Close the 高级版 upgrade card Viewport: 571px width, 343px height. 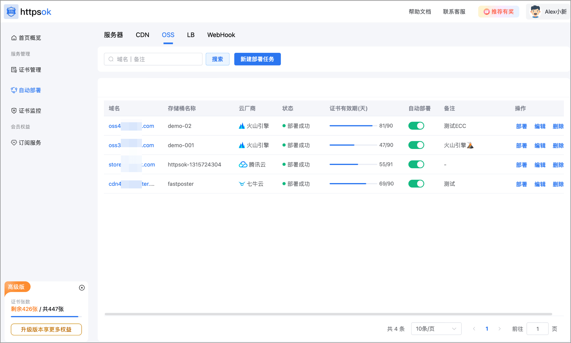pos(82,288)
